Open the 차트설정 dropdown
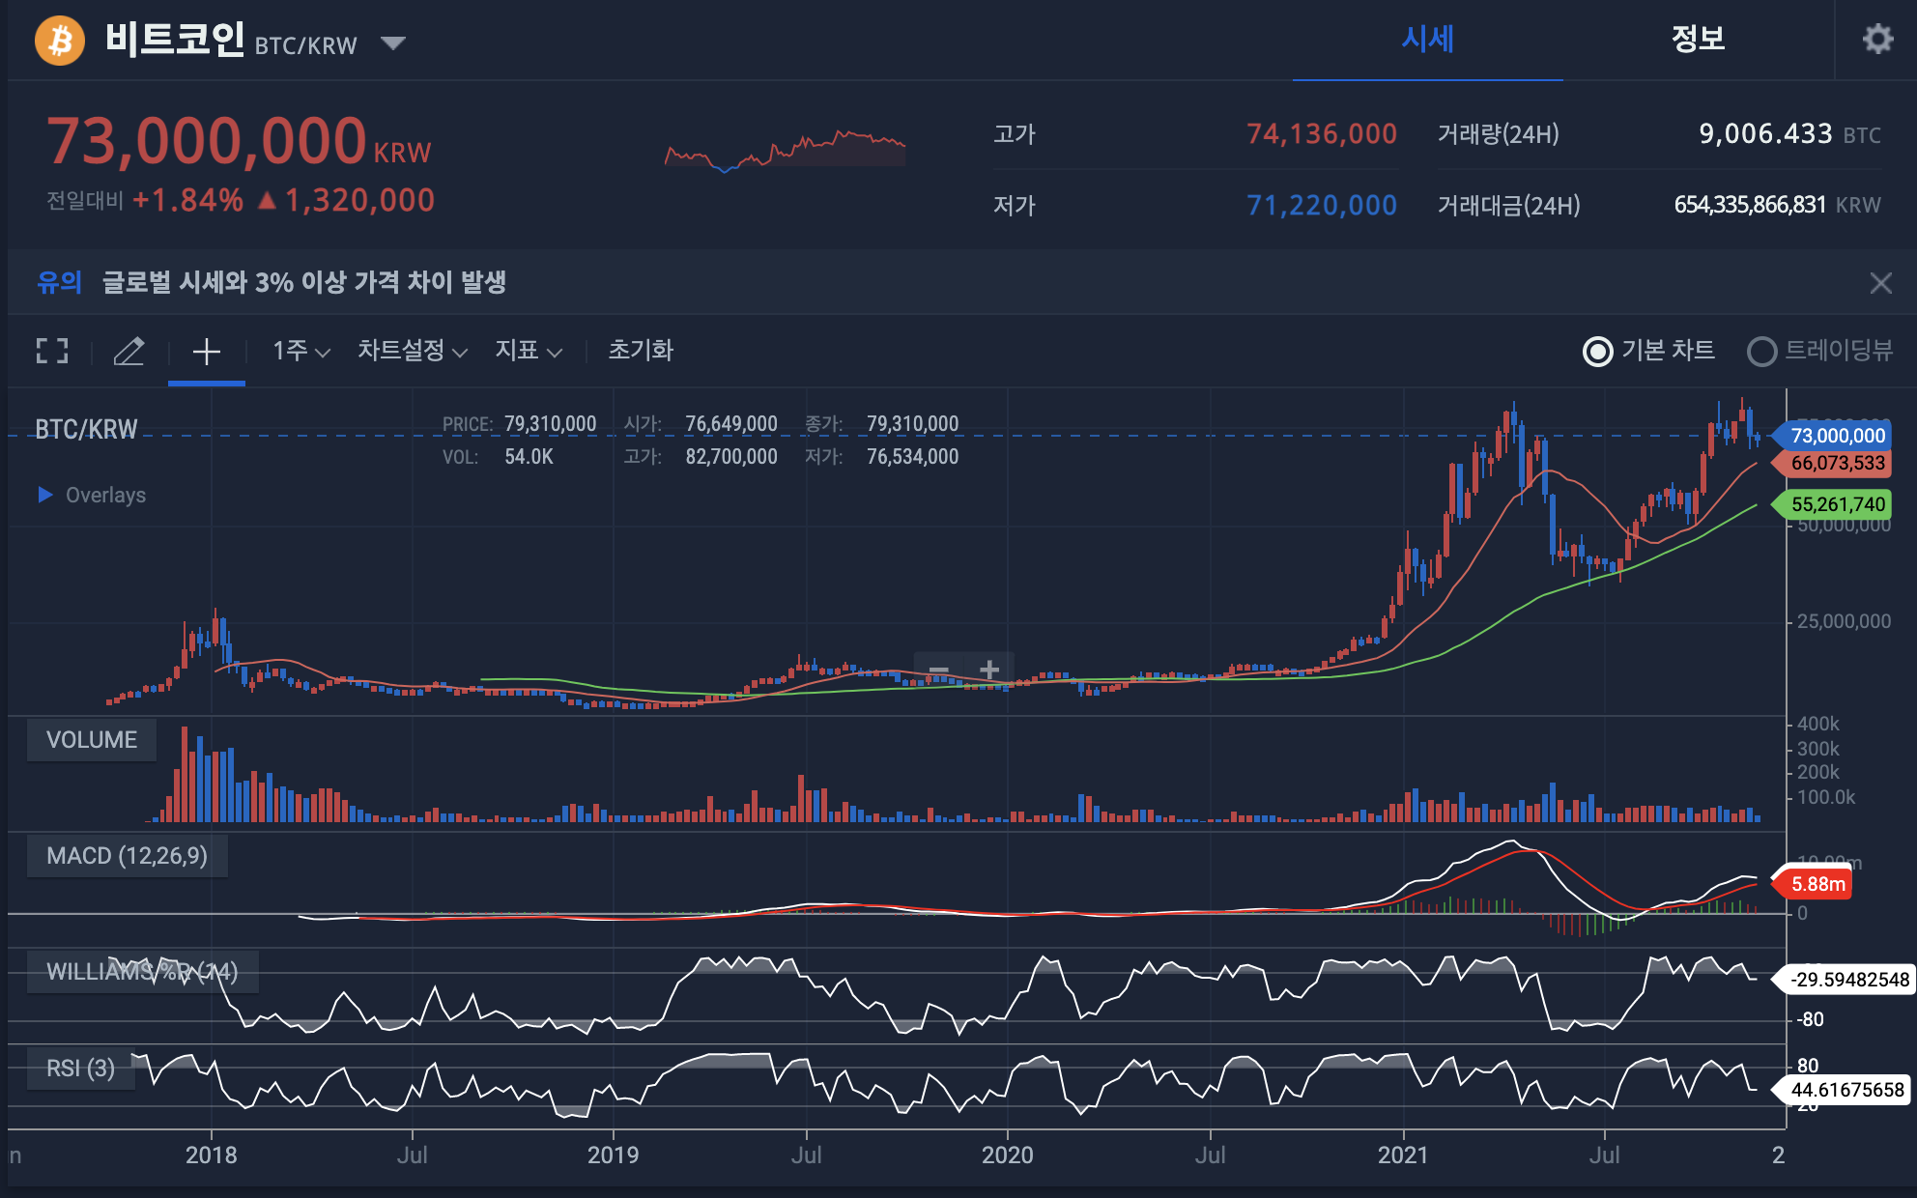 [412, 351]
